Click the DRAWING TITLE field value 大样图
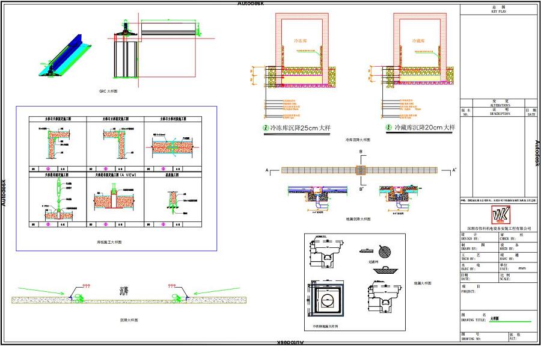Viewport: 541px width, 346px height. point(495,319)
